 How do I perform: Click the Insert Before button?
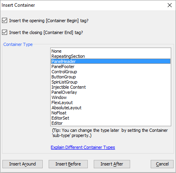pyautogui.click(x=68, y=164)
